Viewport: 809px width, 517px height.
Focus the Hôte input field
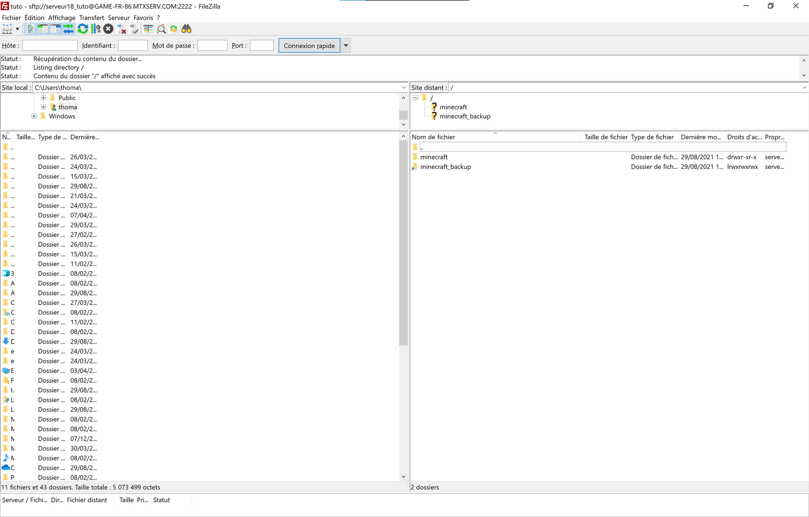coord(50,46)
